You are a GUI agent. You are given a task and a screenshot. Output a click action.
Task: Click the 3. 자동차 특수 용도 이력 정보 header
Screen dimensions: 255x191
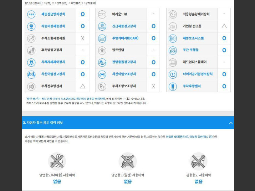coord(43,123)
